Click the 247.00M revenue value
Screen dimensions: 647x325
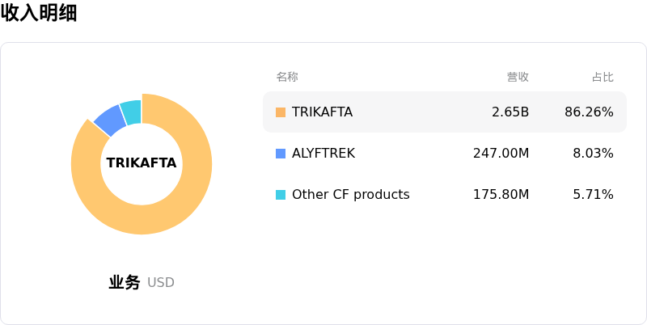point(501,154)
